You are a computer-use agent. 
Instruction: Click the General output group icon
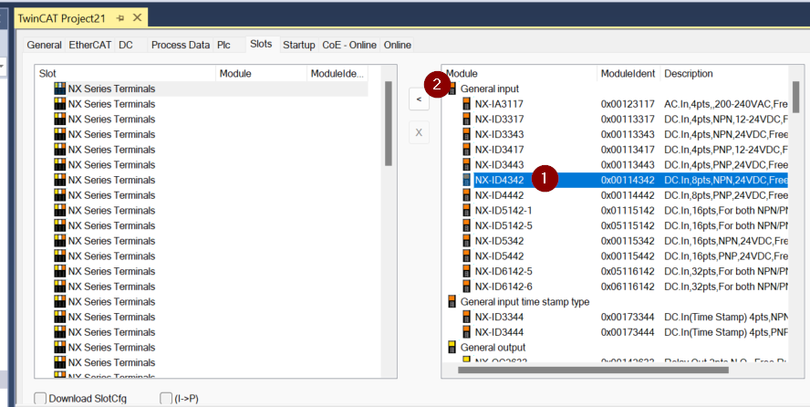click(452, 348)
